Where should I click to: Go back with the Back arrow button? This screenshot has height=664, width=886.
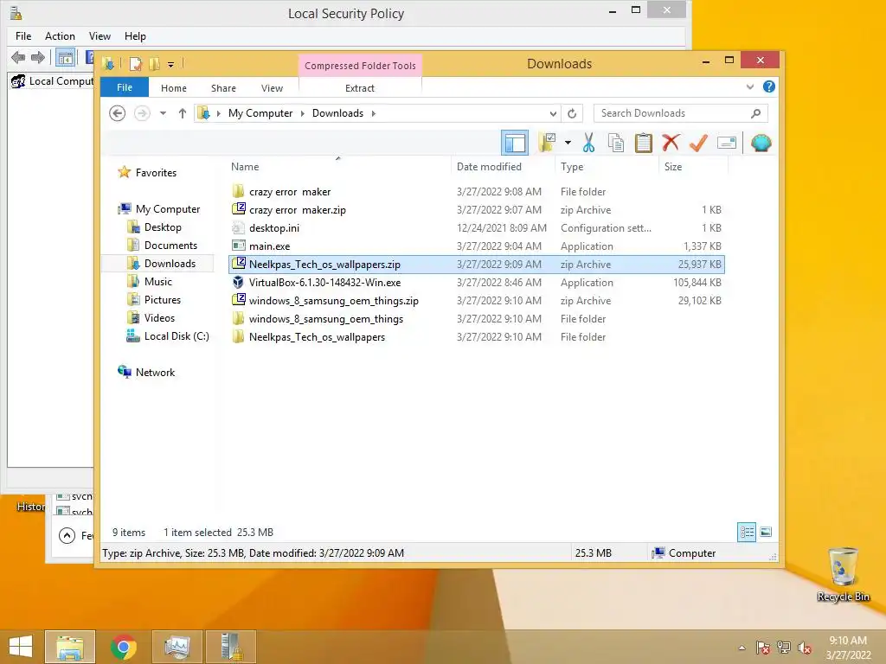pos(117,113)
